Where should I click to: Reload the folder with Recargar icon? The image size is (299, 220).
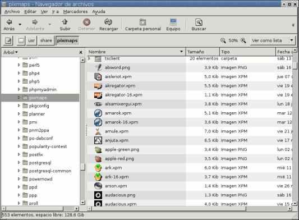click(x=108, y=22)
